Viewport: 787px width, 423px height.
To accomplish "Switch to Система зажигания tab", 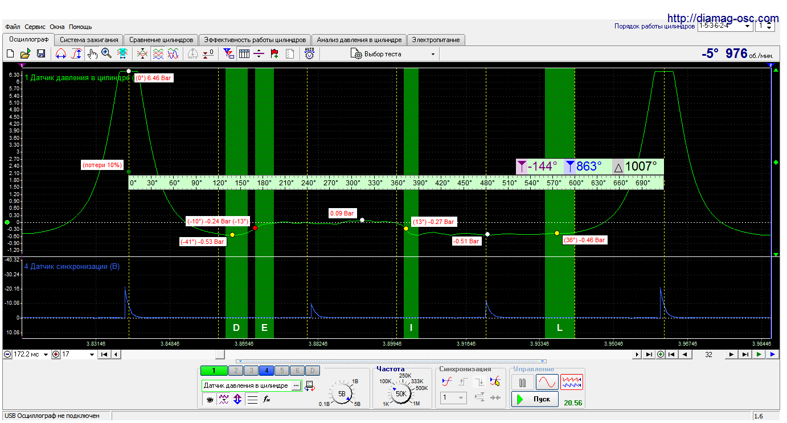I will point(89,40).
